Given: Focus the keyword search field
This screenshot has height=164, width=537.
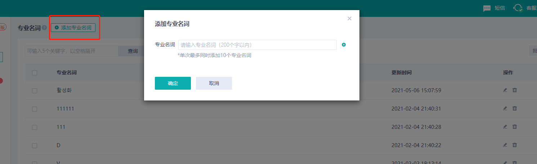Looking at the screenshot, I should click(x=72, y=51).
